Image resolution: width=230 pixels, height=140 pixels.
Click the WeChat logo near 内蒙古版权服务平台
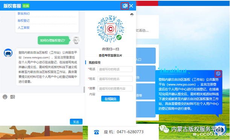pyautogui.click(x=164, y=129)
